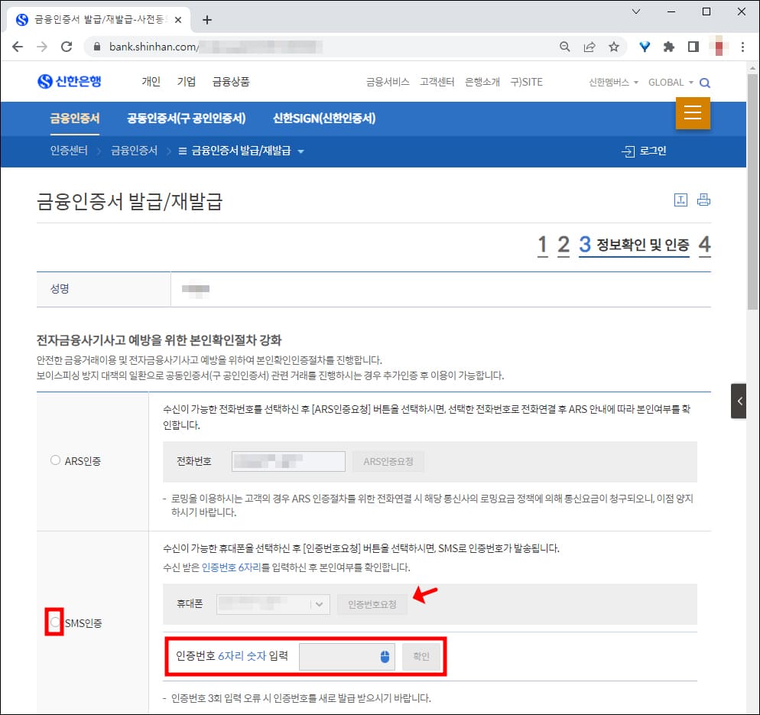Open the 고객센터 menu item
Screen dimensions: 760x715
[436, 82]
